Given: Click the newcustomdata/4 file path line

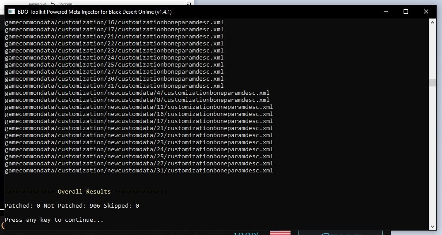Looking at the screenshot, I should 137,93.
